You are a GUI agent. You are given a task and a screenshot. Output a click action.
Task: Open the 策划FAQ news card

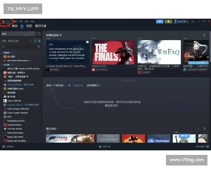coord(159,52)
